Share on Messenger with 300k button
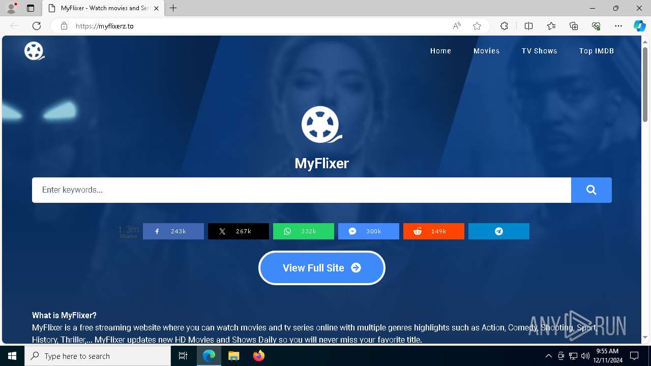This screenshot has width=651, height=366. click(369, 231)
